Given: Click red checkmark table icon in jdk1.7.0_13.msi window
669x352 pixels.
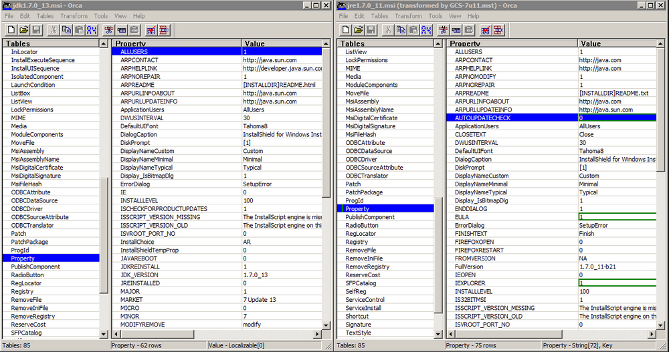Looking at the screenshot, I should click(151, 30).
